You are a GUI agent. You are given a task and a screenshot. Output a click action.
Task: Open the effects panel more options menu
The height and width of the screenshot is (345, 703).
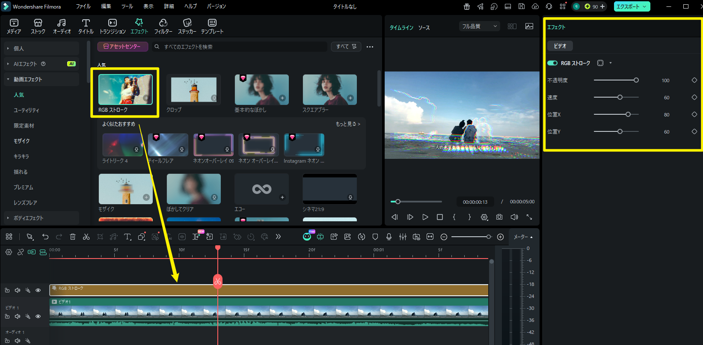[x=370, y=47]
